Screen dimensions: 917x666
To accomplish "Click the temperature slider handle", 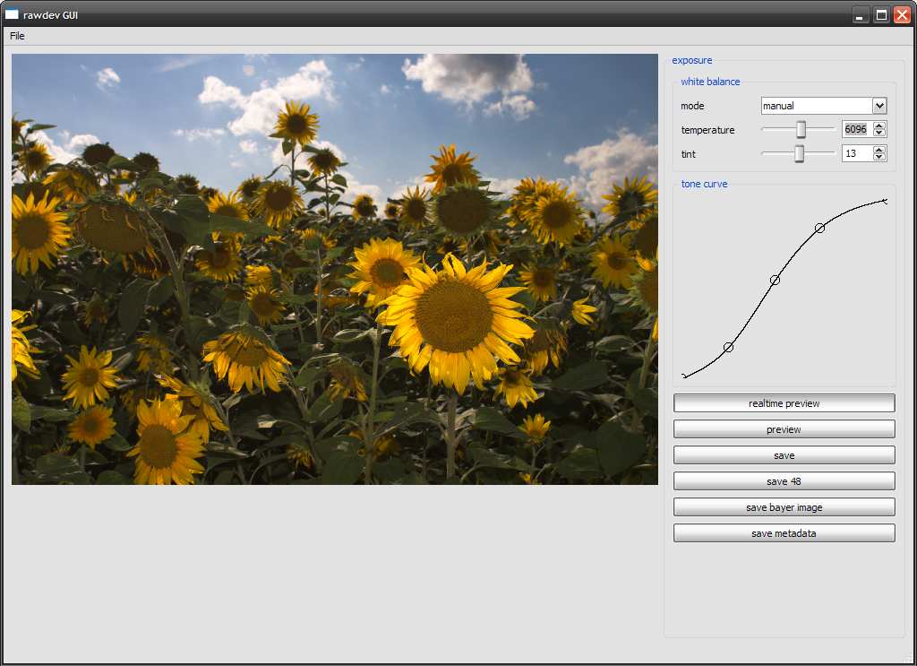I will coord(801,130).
